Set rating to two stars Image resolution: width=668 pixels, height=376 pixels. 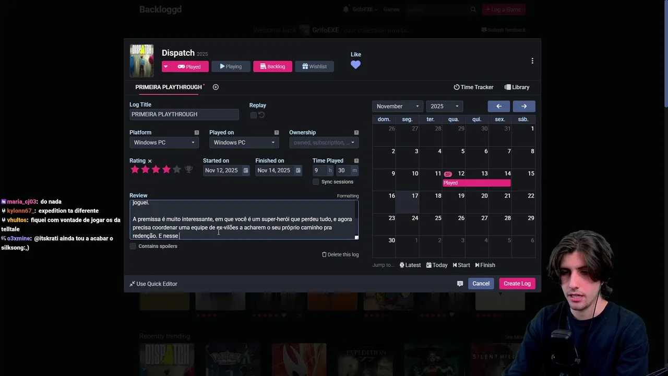145,170
